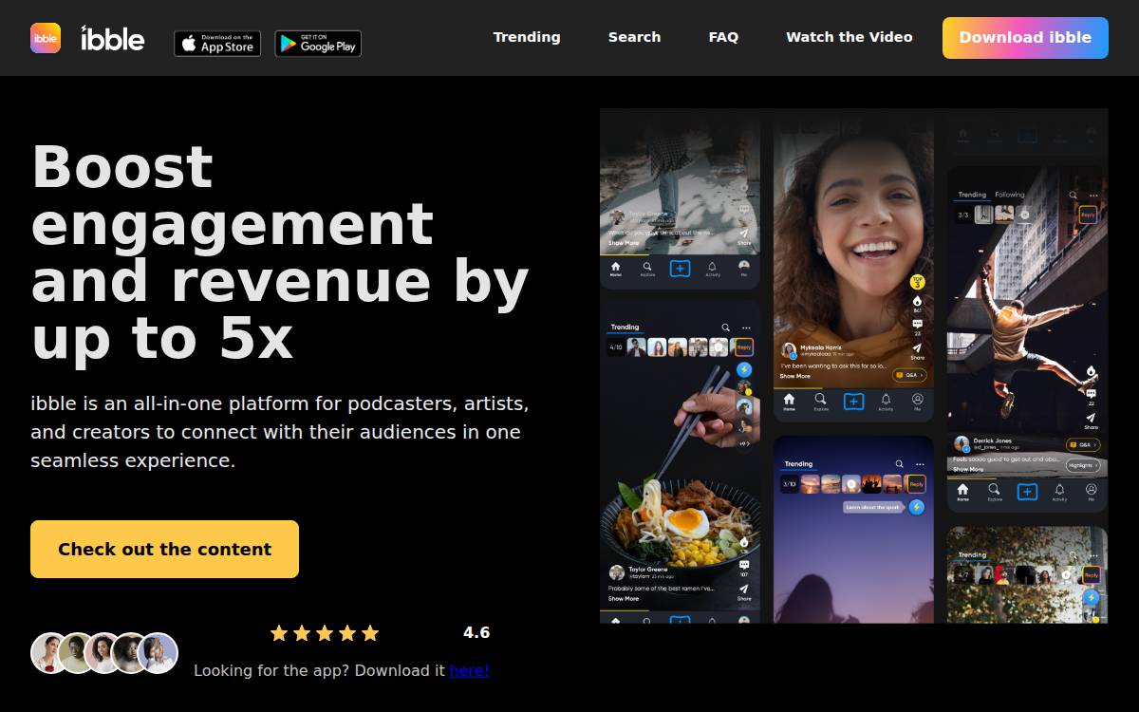The height and width of the screenshot is (712, 1139).
Task: Go to the Trending nav item
Action: coord(527,37)
